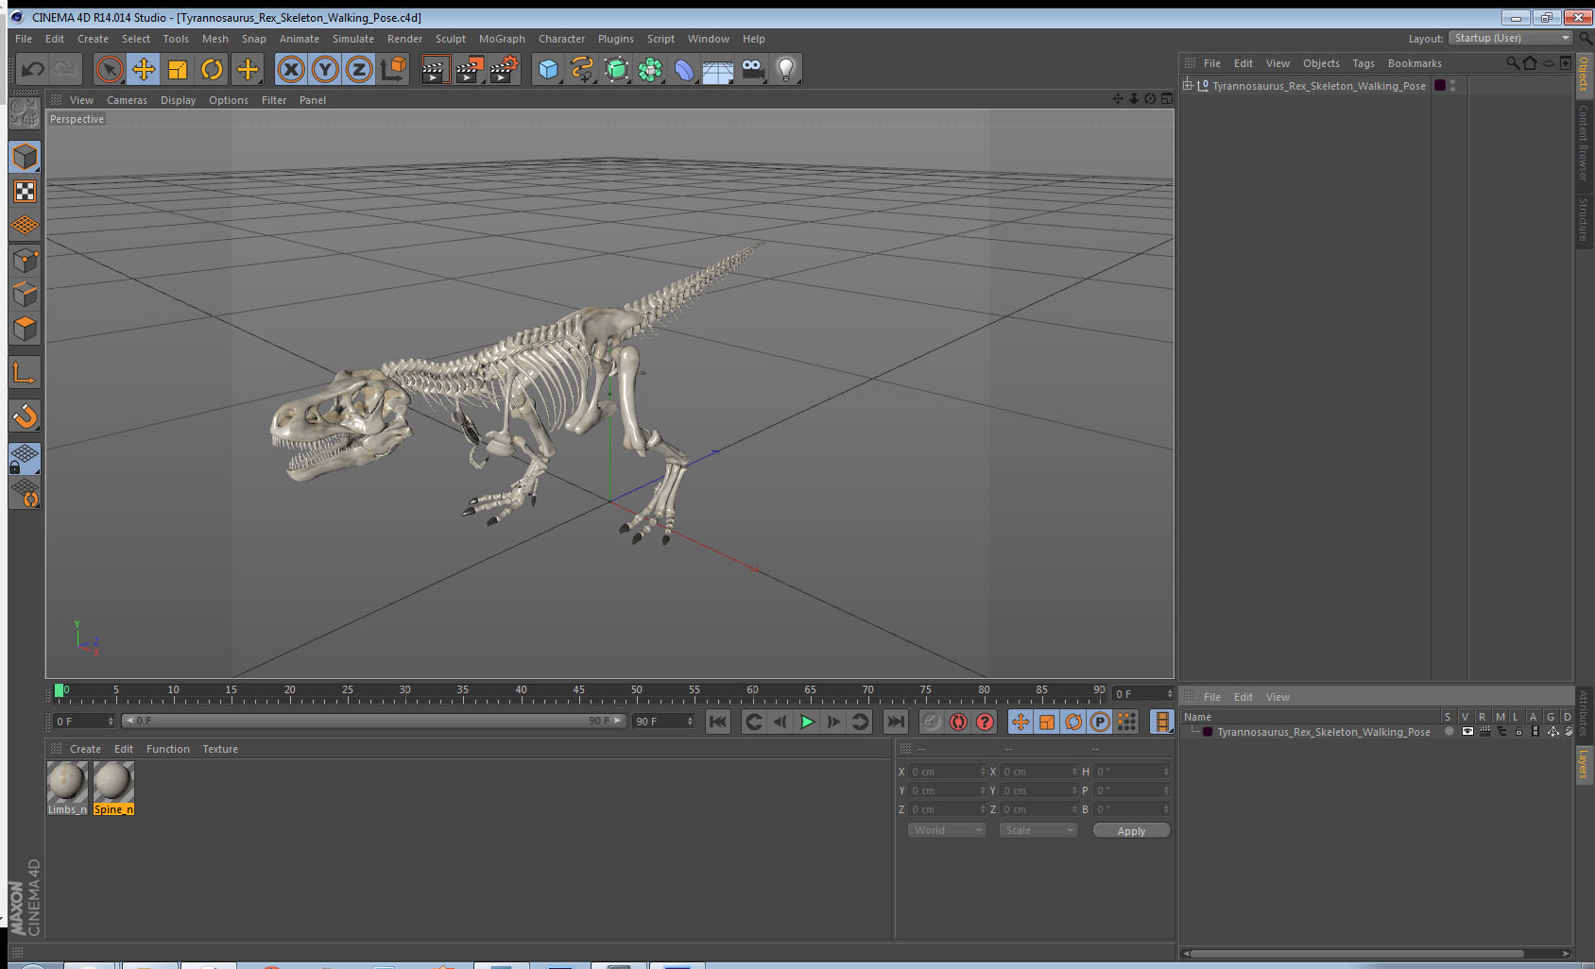Click the Apply button
This screenshot has height=969, width=1595.
pyautogui.click(x=1131, y=831)
